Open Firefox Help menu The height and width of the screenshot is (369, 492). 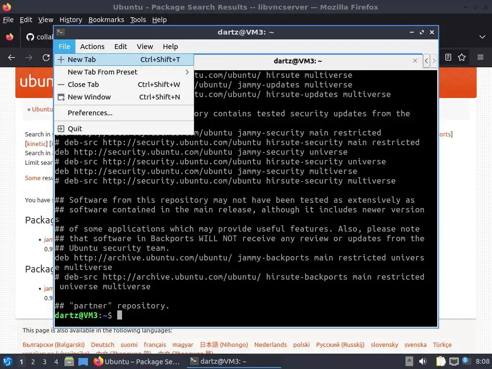pos(160,20)
